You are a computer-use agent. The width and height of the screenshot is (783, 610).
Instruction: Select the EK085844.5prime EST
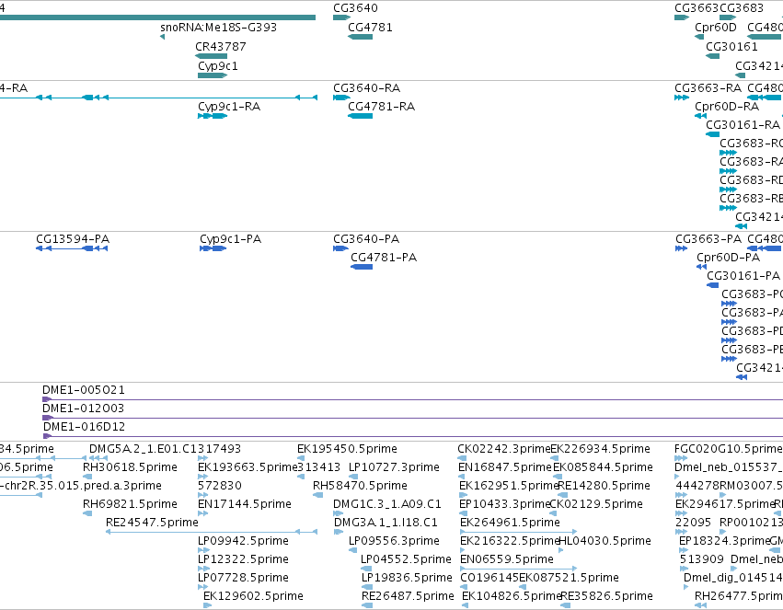click(558, 477)
